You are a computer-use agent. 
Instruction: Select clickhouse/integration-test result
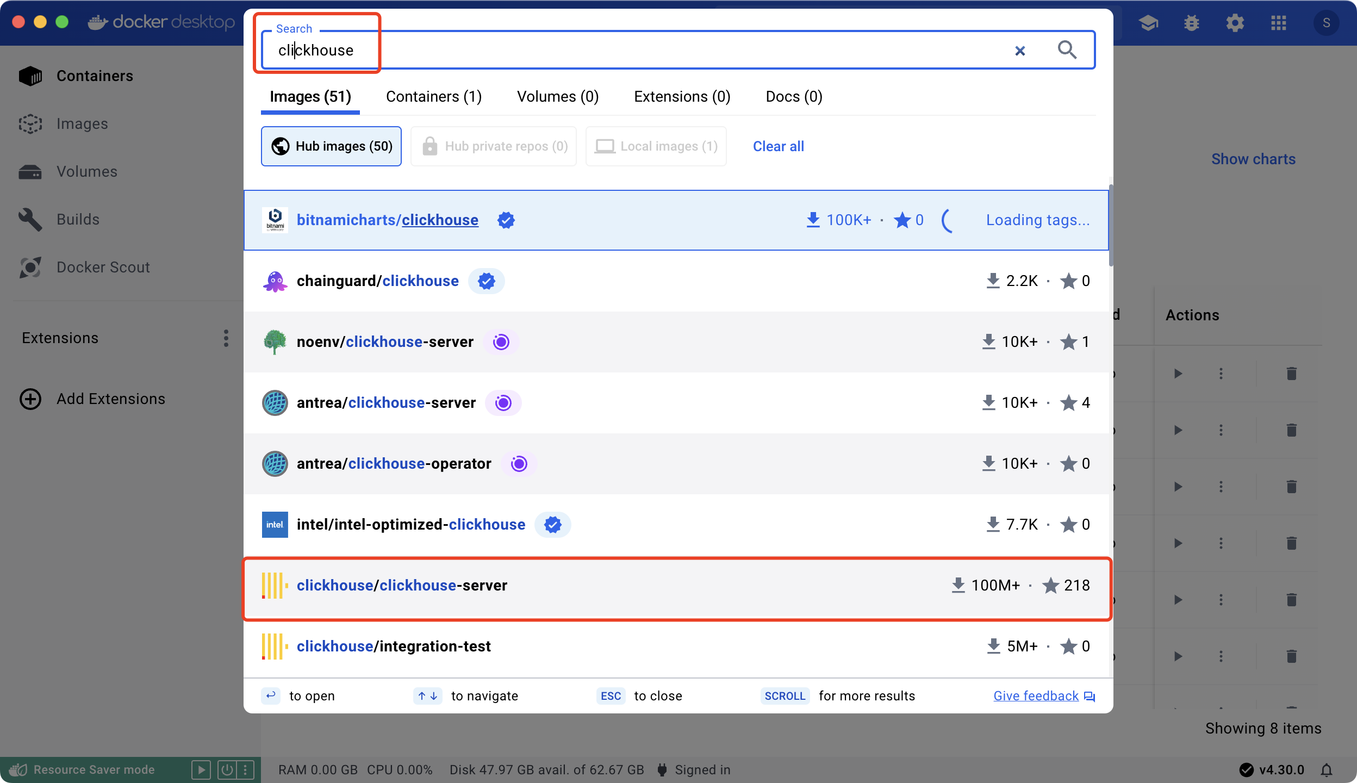(676, 647)
